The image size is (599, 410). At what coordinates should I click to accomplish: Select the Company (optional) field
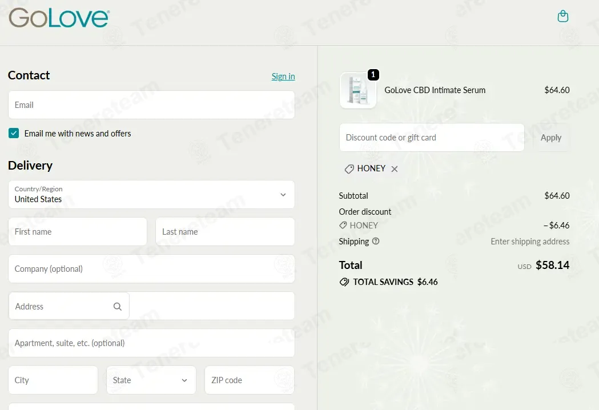coord(151,268)
